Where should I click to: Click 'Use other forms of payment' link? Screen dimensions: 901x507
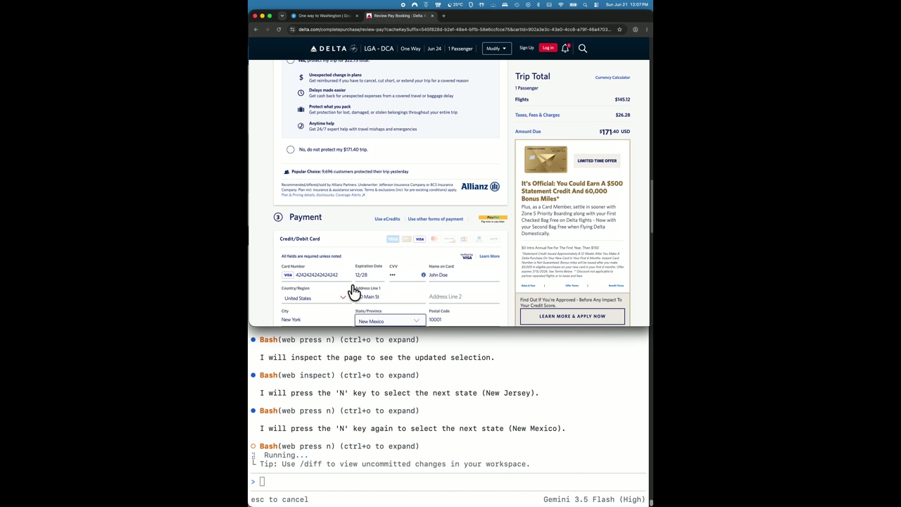[436, 219]
